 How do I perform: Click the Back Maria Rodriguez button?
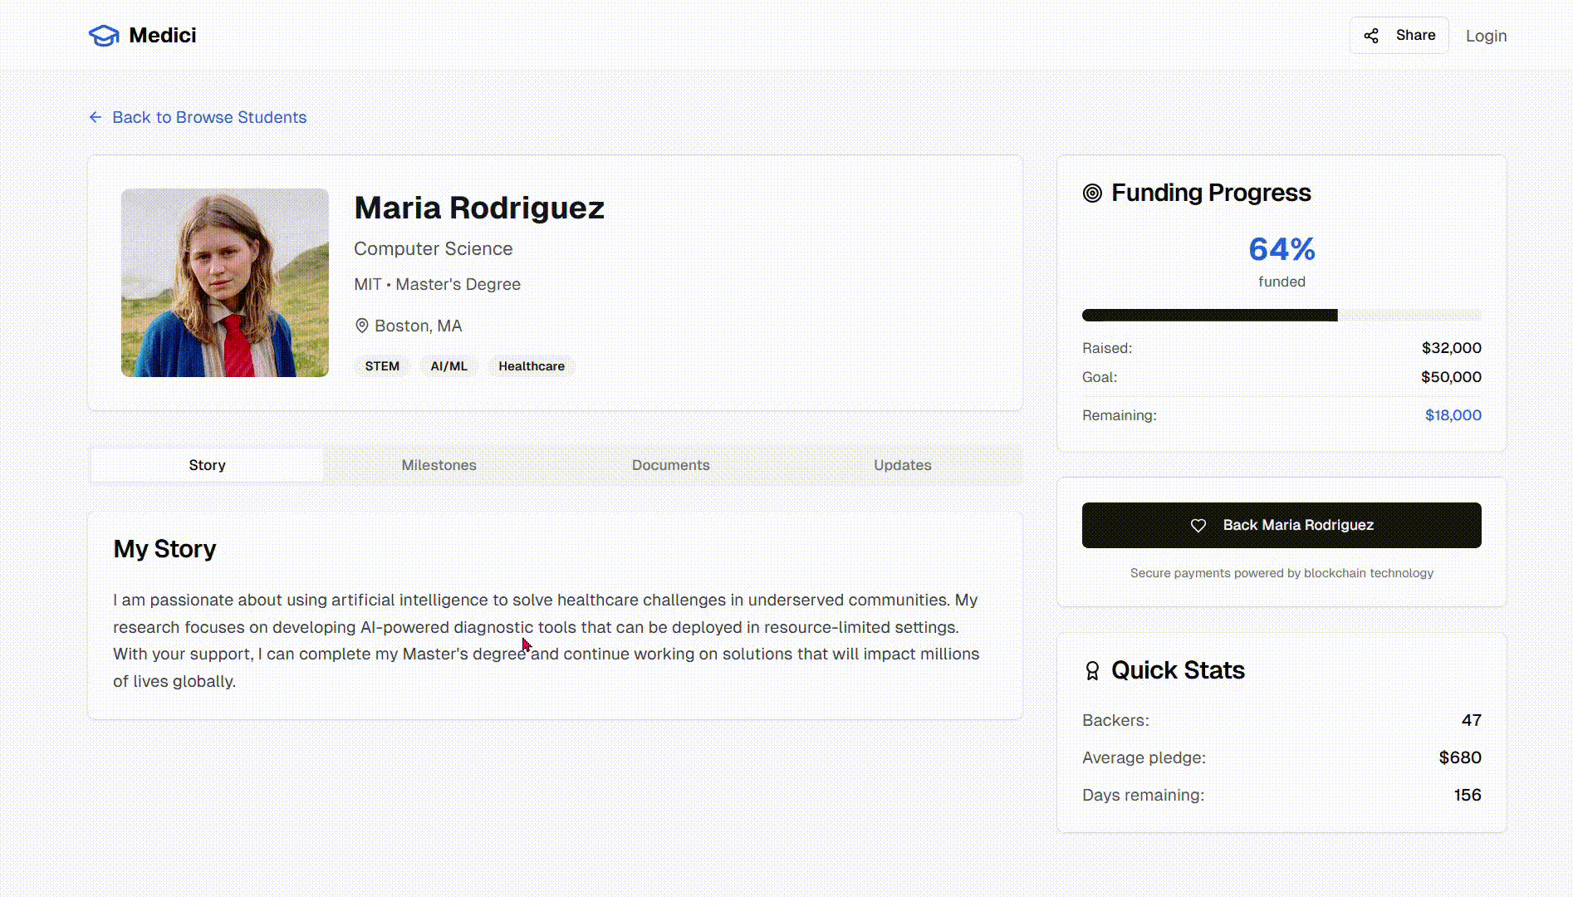click(1281, 525)
